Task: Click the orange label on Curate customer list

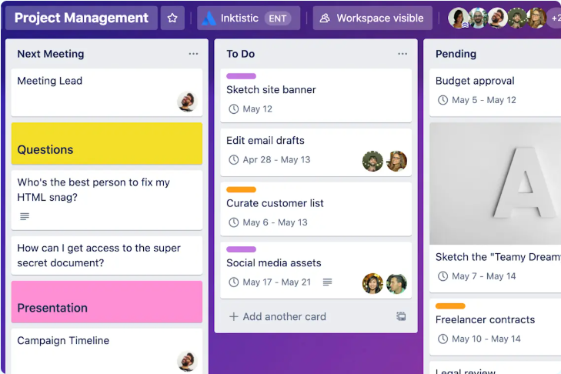Action: coord(241,189)
